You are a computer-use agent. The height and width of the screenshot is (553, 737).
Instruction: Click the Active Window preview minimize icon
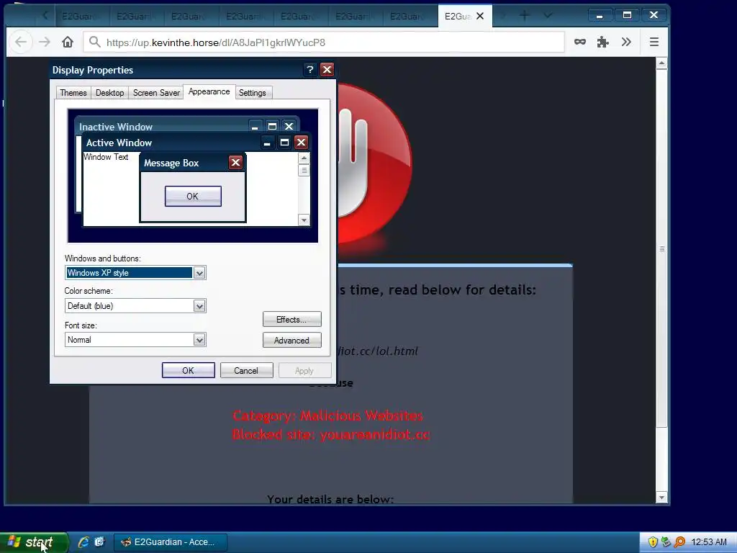[x=267, y=142]
